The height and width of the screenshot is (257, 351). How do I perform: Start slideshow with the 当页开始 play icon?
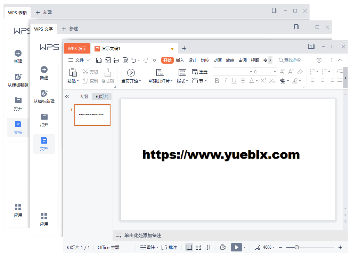click(131, 72)
